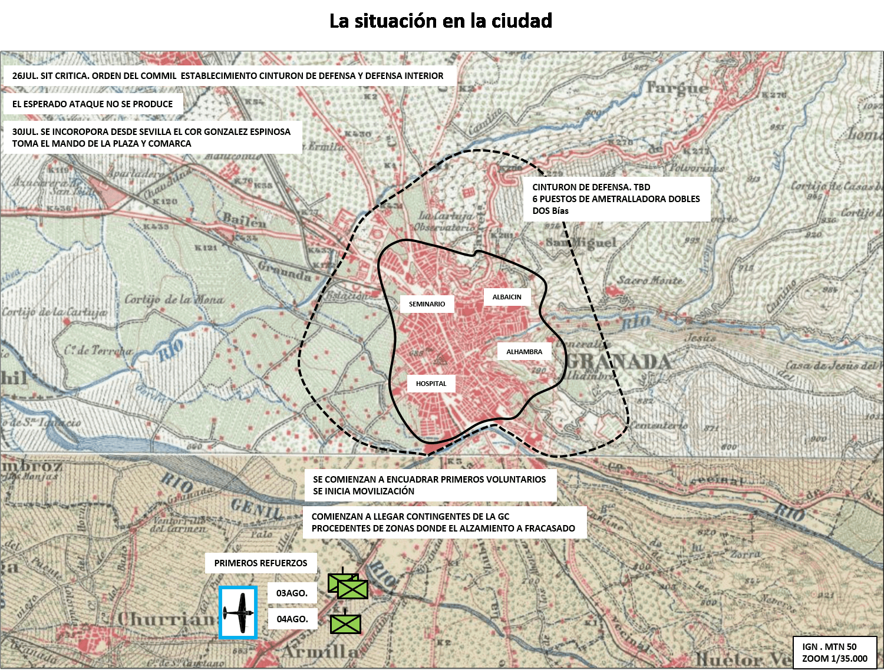Click the 'GENIL' river label
Image resolution: width=884 pixels, height=670 pixels.
tap(257, 509)
